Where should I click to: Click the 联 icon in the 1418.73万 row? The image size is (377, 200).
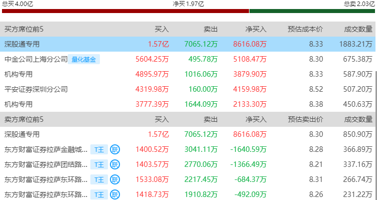115,194
